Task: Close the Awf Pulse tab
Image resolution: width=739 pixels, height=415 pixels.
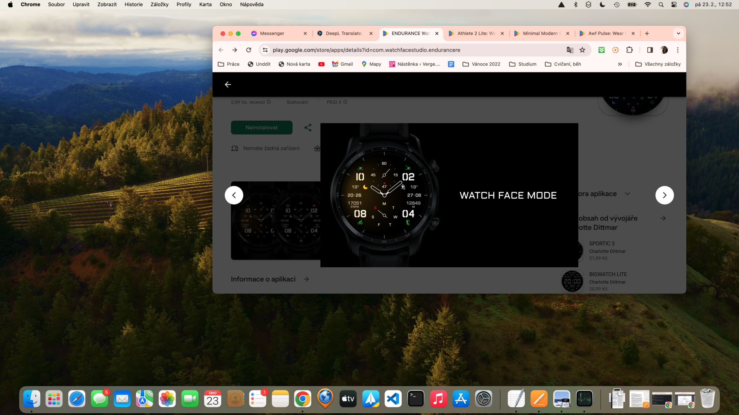Action: tap(633, 34)
